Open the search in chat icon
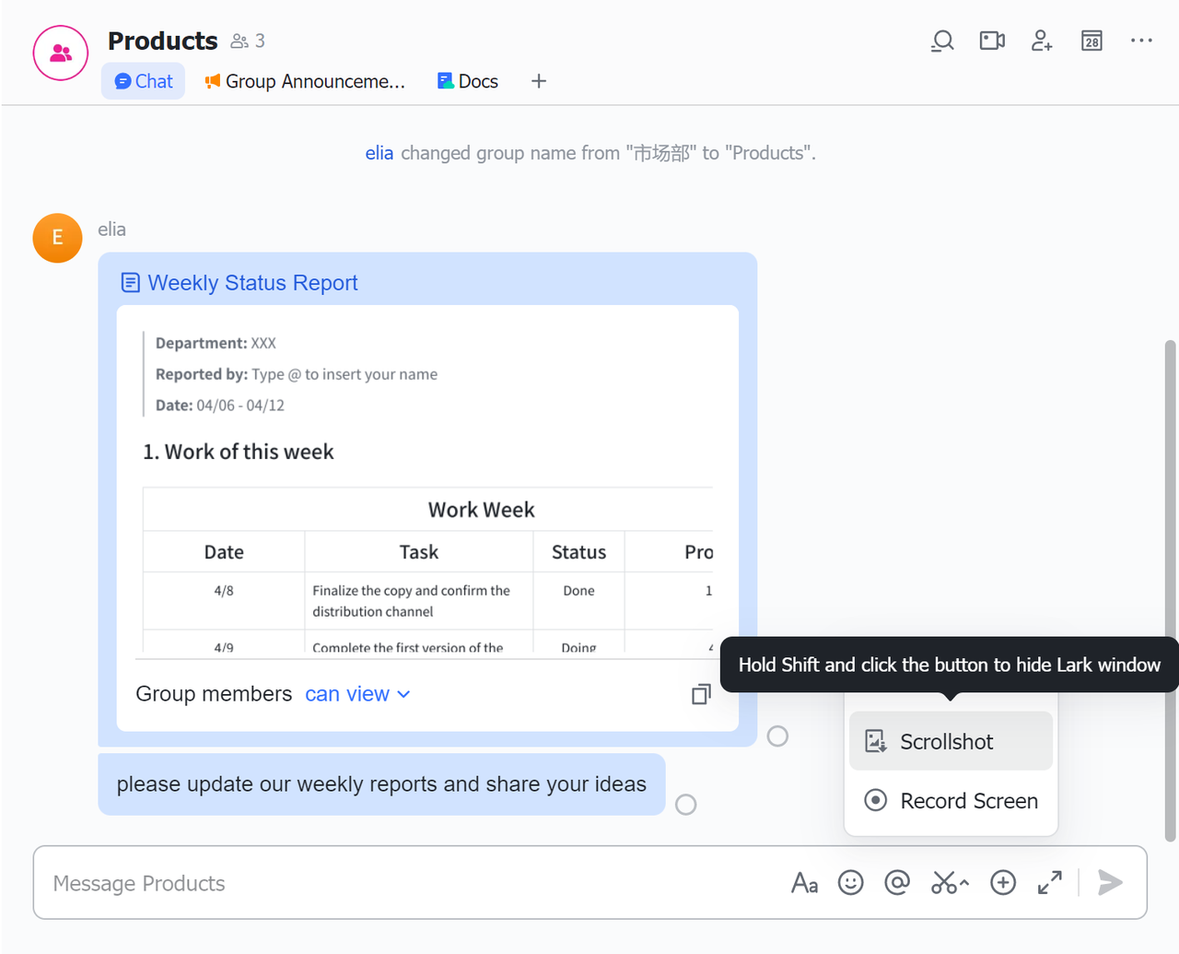Screen dimensions: 1179x954 point(941,41)
